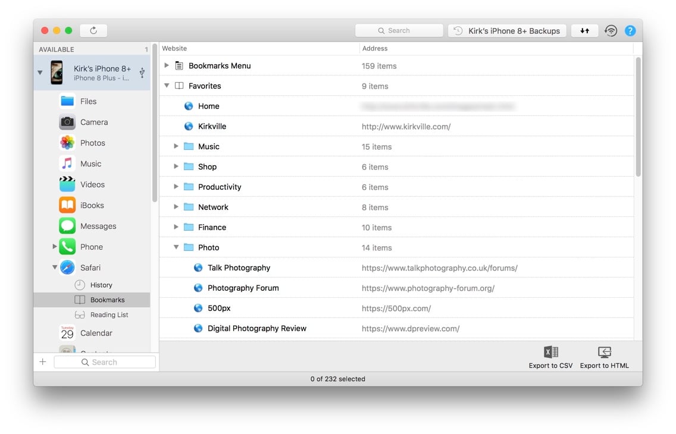Expand the Music bookmarks folder
The image size is (676, 434).
pyautogui.click(x=176, y=146)
